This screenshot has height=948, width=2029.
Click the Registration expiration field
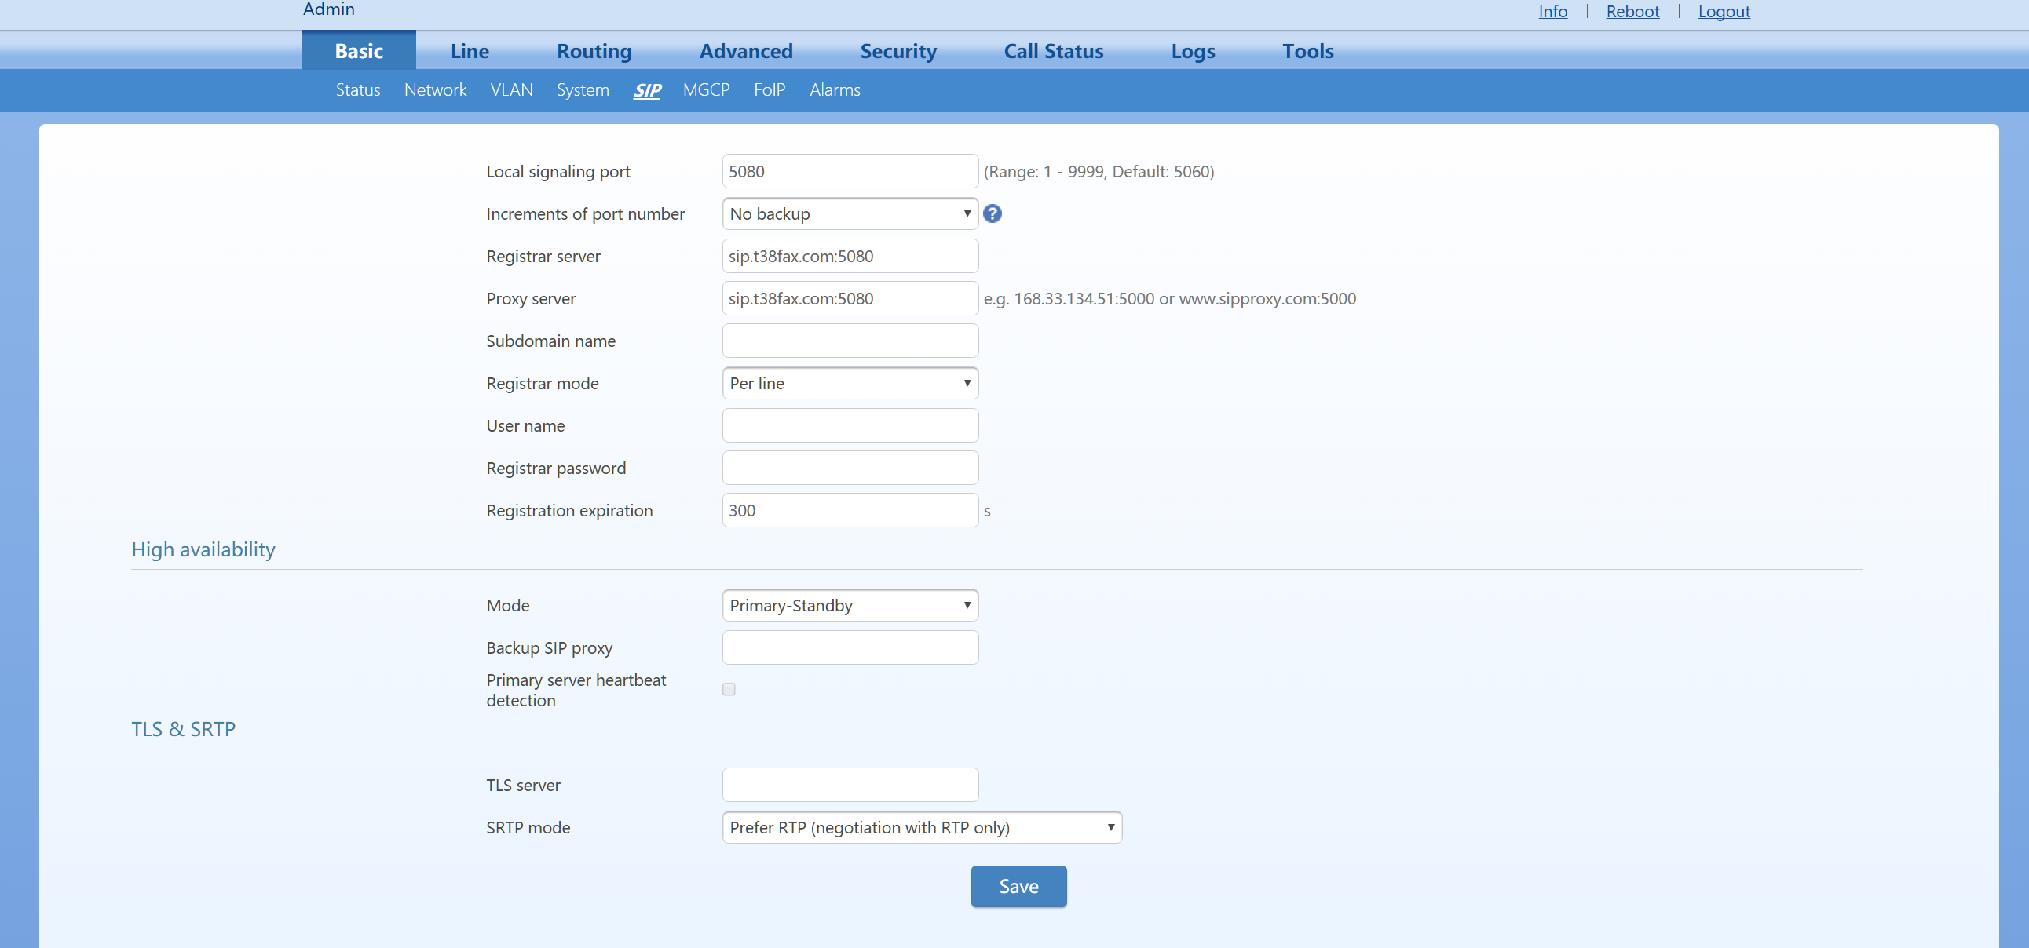pyautogui.click(x=850, y=510)
